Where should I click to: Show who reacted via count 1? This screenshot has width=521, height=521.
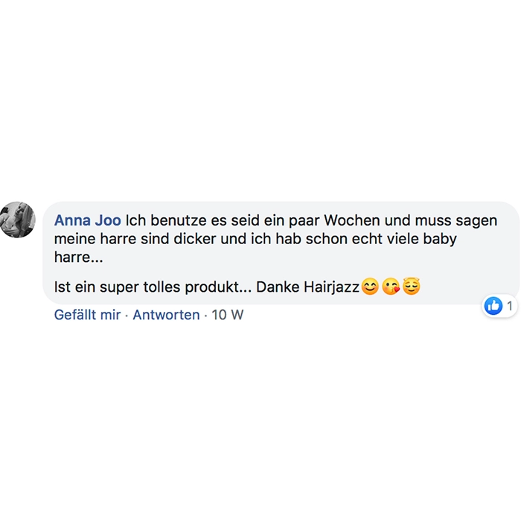pos(510,306)
